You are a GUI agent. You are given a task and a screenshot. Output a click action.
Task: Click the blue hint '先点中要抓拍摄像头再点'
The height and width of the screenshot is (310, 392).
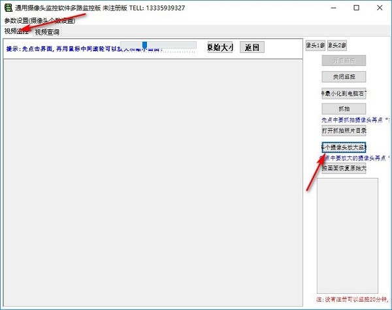(355, 120)
